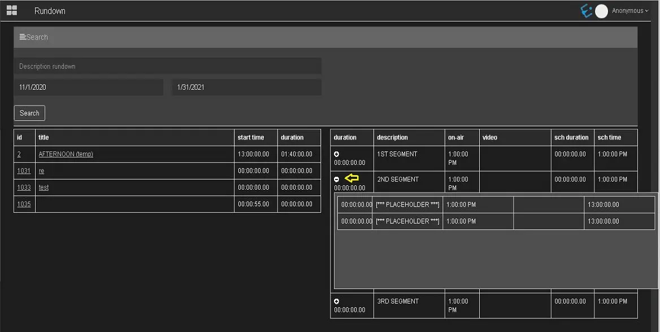Select the first PLACEHOLDER row
The width and height of the screenshot is (660, 332).
coord(407,204)
